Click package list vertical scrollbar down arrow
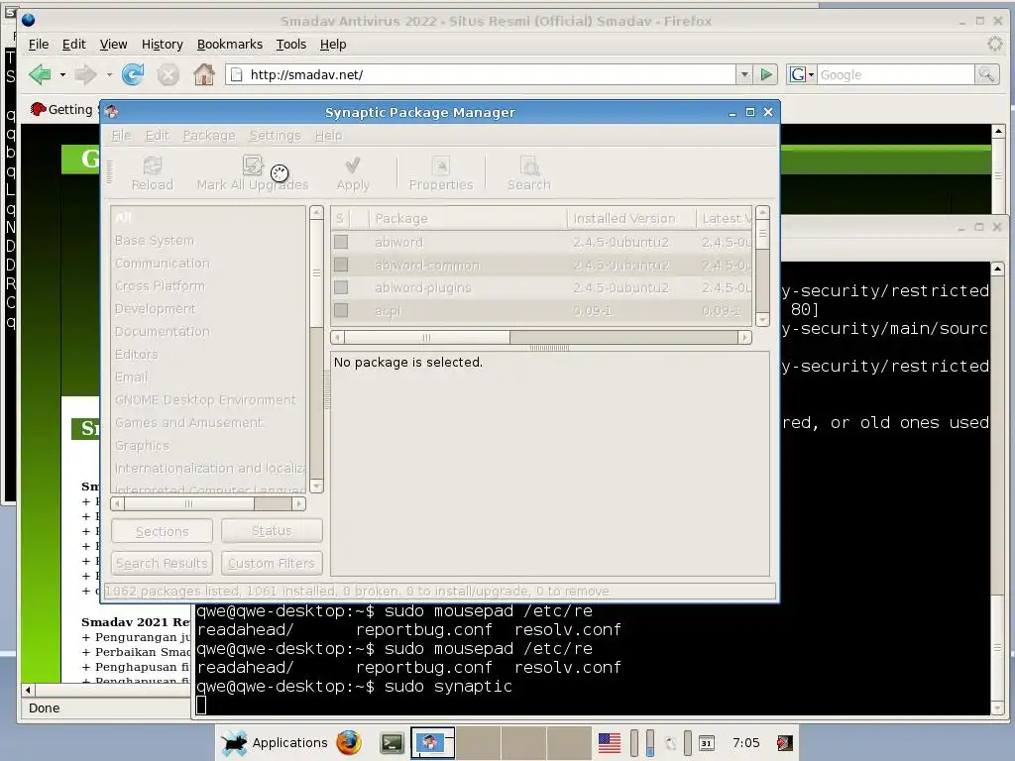 pos(762,320)
